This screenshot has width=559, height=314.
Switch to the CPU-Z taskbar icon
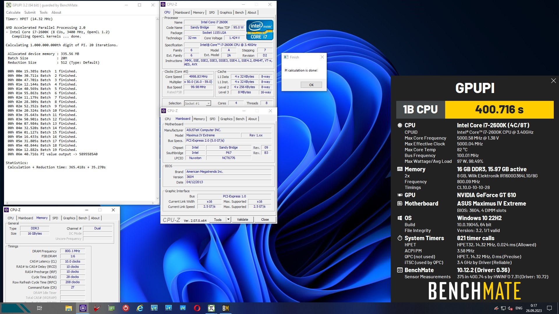[83, 308]
